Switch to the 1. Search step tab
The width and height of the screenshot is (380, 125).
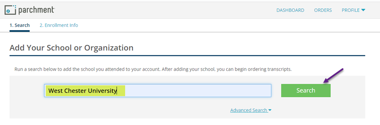point(20,25)
